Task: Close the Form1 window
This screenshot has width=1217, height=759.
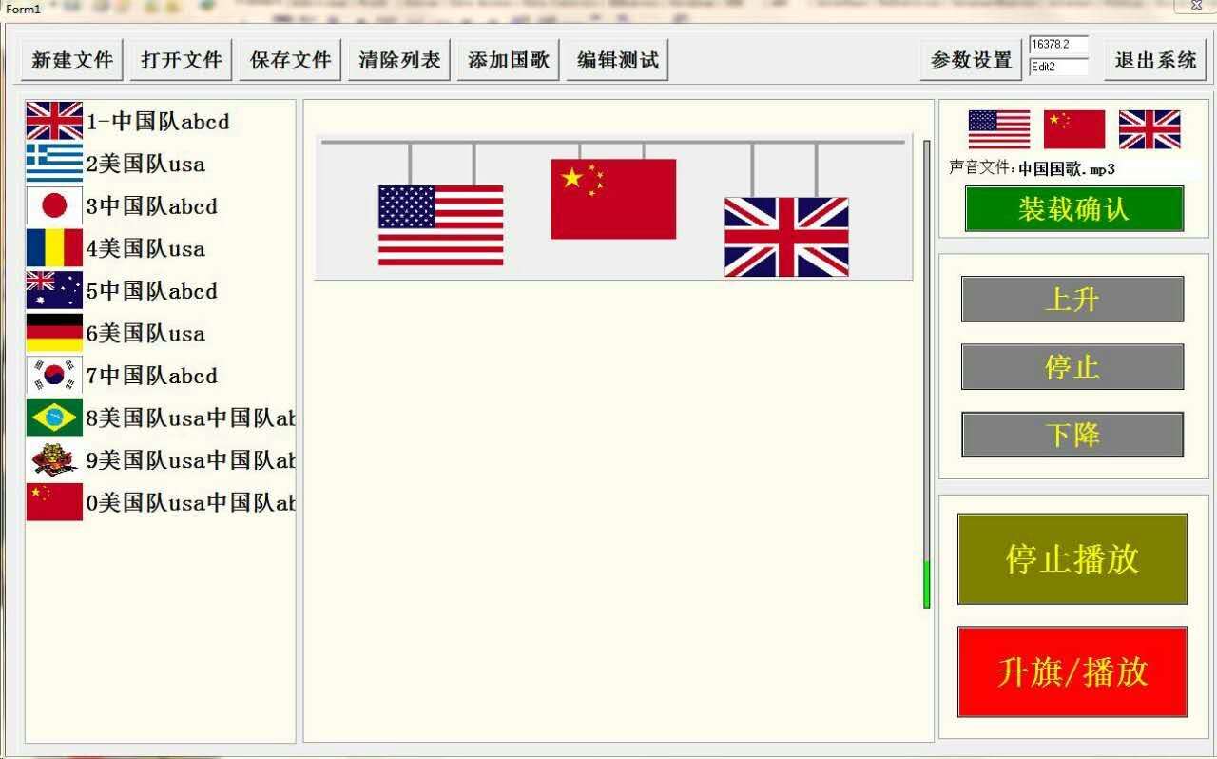Action: point(1196,6)
